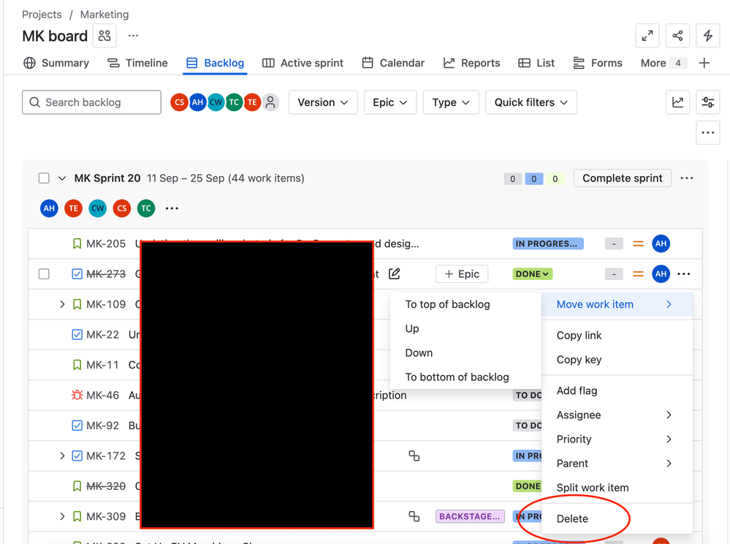Click the + Epic button on MK-273
Screen dimensions: 730x544
pos(462,274)
